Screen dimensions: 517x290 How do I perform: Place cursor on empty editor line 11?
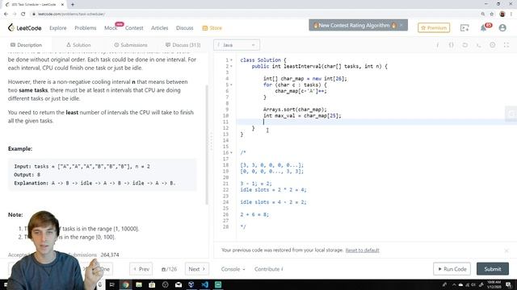pos(376,122)
